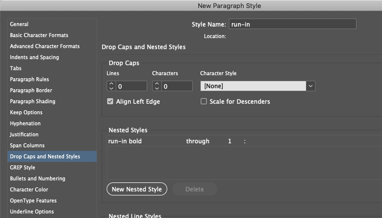Click the Drop Caps Characters stepper arrows
Image resolution: width=382 pixels, height=218 pixels.
tap(157, 86)
